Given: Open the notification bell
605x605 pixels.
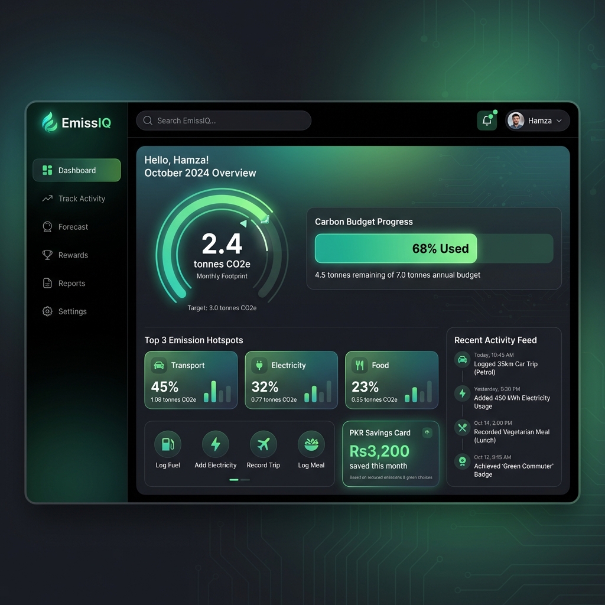Looking at the screenshot, I should [486, 120].
